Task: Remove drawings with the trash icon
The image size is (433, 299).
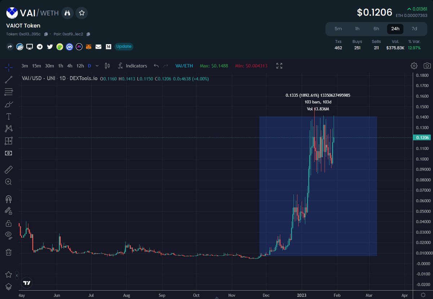Action: click(x=9, y=252)
